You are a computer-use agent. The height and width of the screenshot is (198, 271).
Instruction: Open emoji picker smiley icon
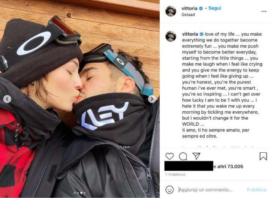[x=169, y=190]
